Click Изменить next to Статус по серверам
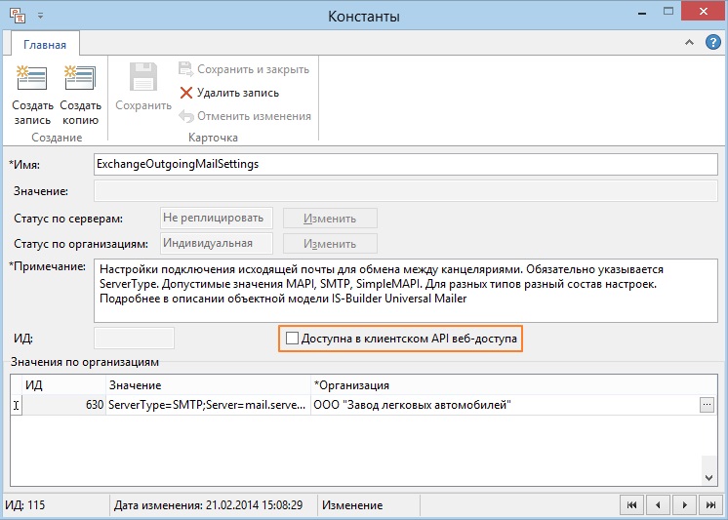 [x=330, y=219]
